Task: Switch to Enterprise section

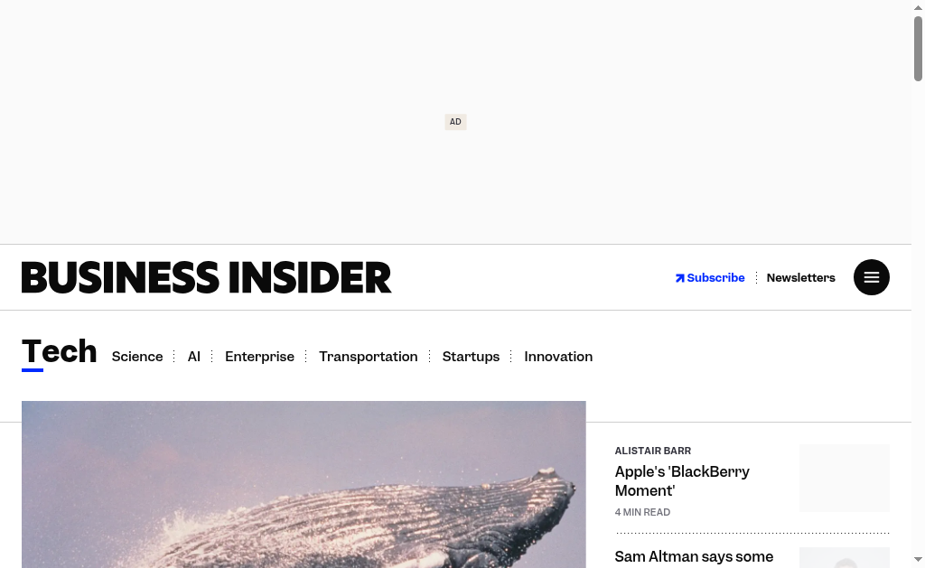Action: point(259,357)
